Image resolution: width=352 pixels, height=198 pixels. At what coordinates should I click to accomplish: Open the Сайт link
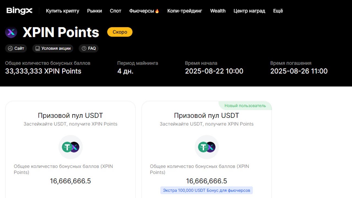point(16,48)
